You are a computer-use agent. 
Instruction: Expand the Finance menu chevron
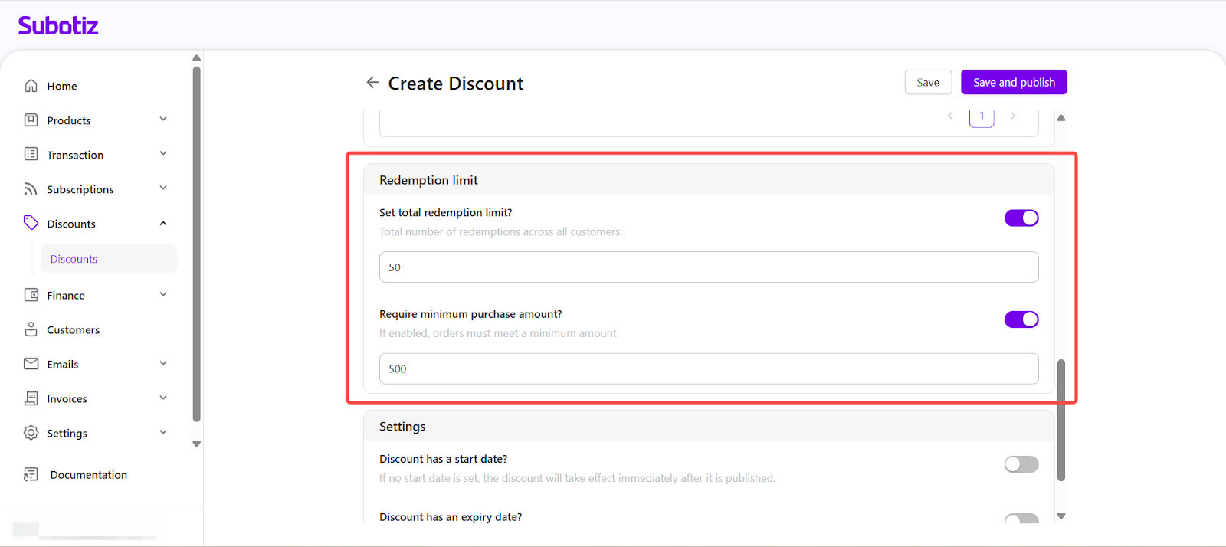[163, 295]
